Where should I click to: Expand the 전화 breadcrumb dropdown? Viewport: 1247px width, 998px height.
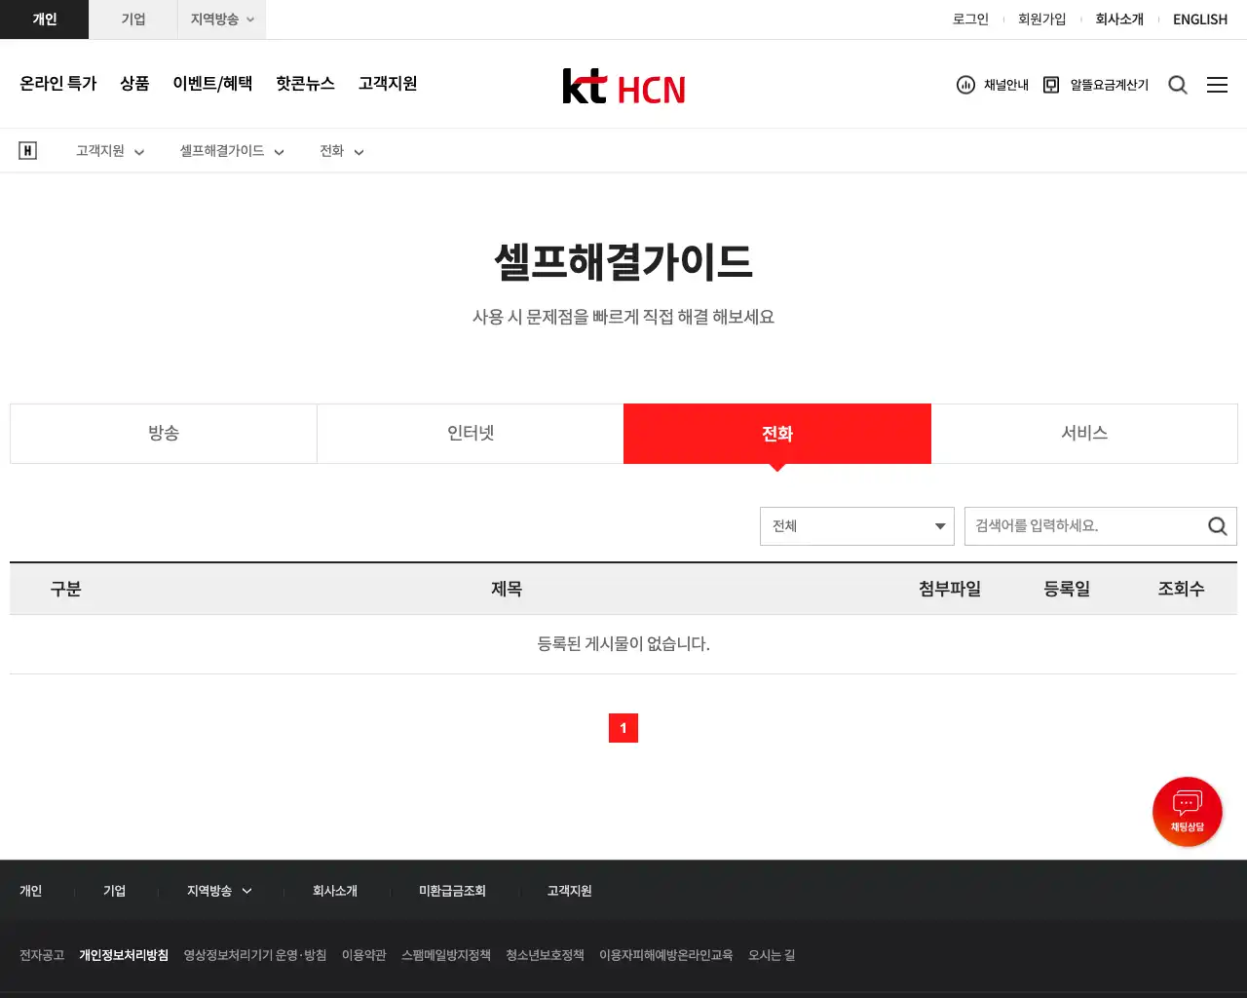coord(342,151)
